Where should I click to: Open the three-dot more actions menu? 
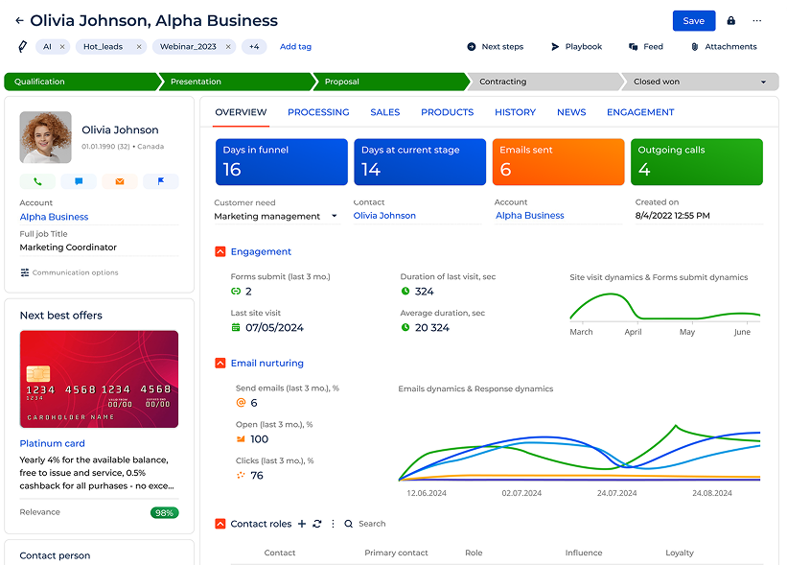coord(757,20)
